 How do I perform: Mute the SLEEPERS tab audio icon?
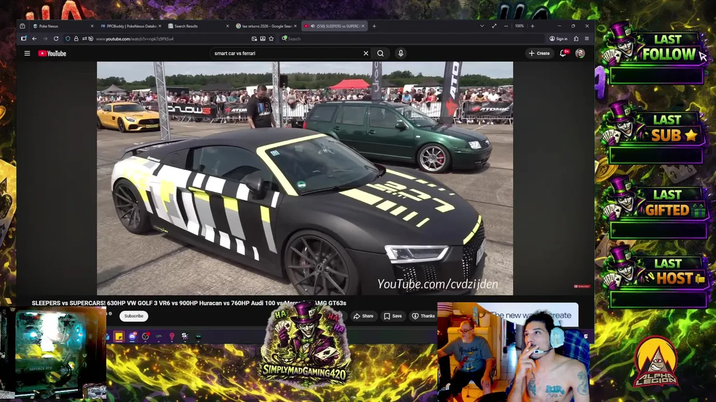click(x=312, y=26)
